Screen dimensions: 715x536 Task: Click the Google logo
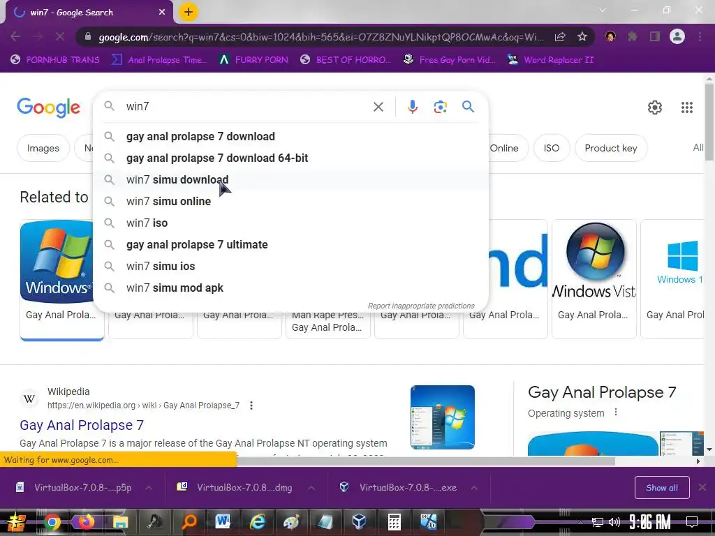[x=48, y=107]
